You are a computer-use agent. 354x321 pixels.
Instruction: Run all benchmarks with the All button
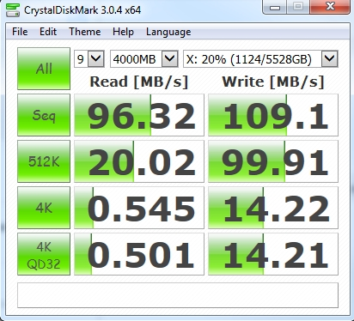tap(44, 69)
